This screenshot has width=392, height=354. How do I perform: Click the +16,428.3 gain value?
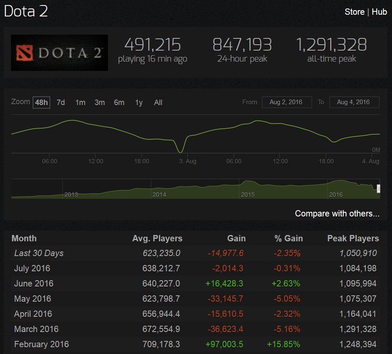[224, 284]
